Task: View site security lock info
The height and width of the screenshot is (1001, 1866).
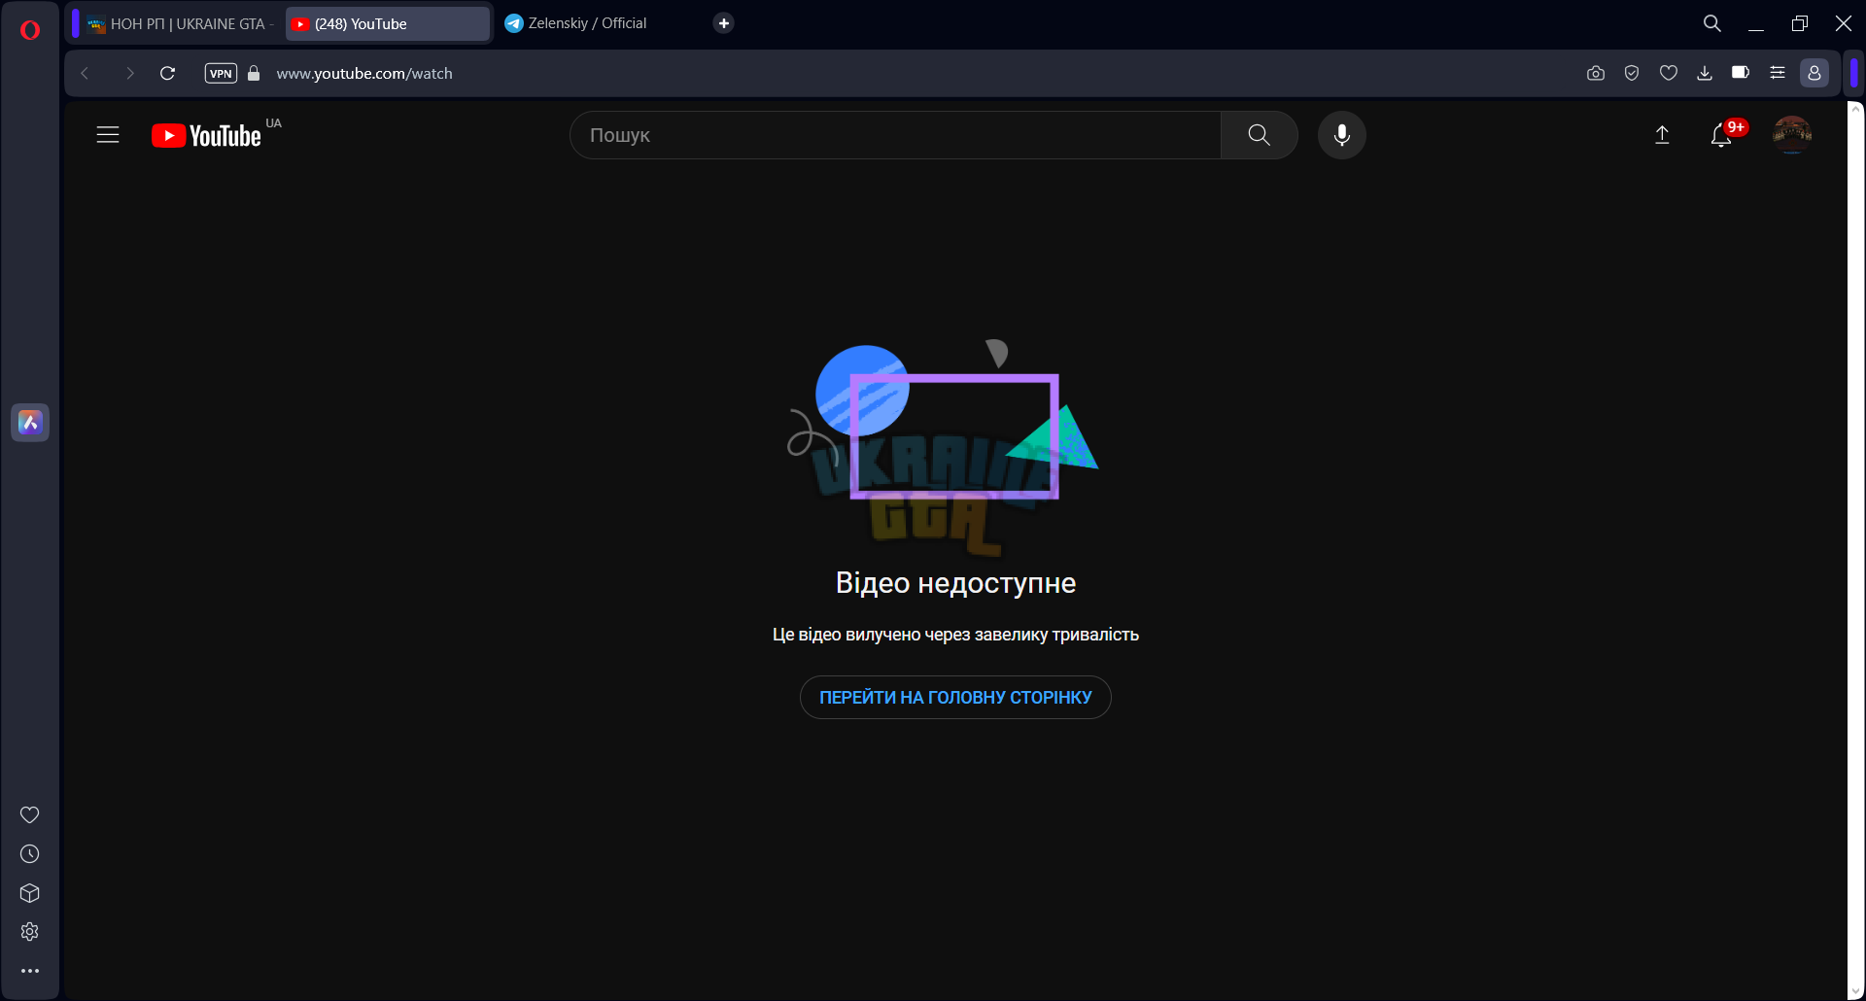Action: (x=254, y=73)
